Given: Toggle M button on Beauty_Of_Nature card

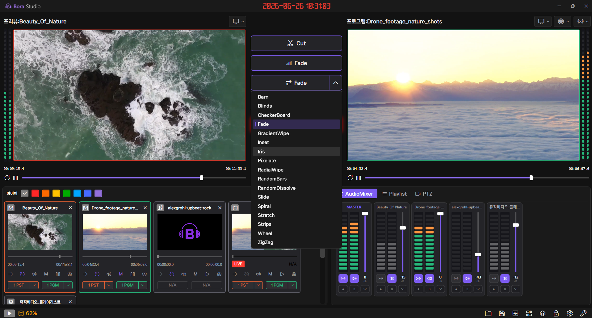Looking at the screenshot, I should (46, 274).
